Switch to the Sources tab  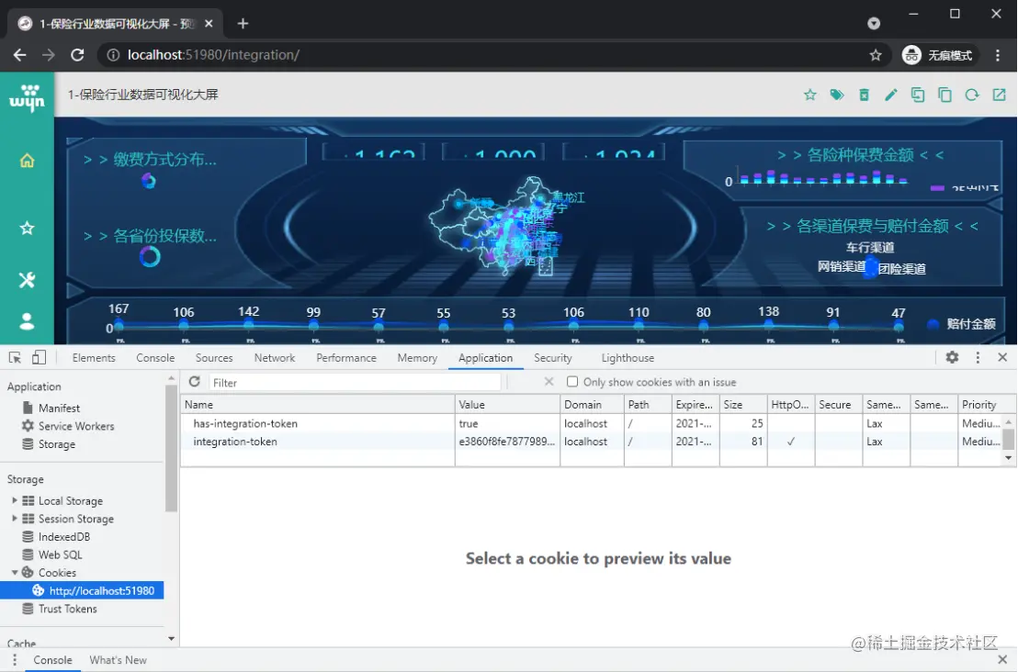click(x=213, y=358)
